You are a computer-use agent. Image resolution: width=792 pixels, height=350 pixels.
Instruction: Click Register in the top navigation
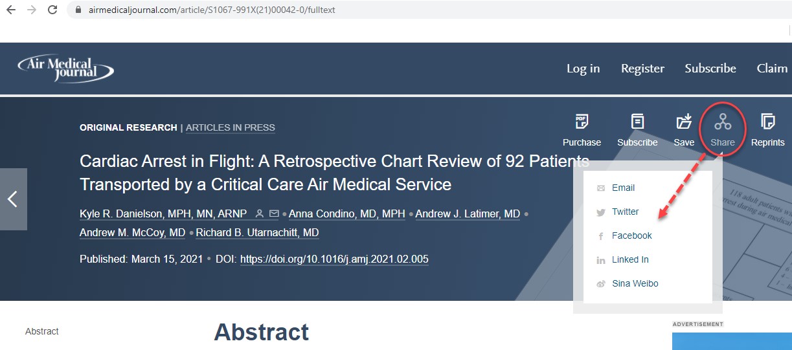pos(642,68)
